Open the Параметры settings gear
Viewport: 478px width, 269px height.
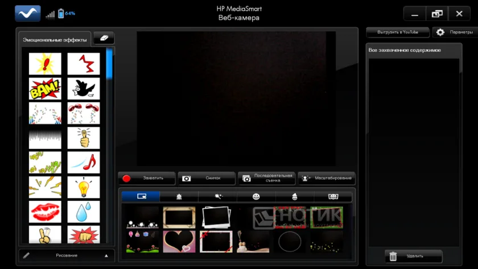click(x=455, y=32)
